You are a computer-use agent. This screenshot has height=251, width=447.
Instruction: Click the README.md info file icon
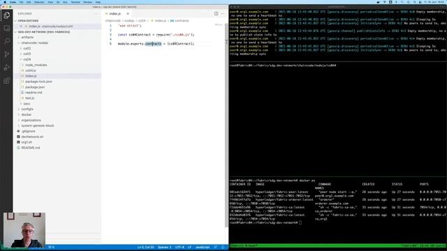(19, 148)
